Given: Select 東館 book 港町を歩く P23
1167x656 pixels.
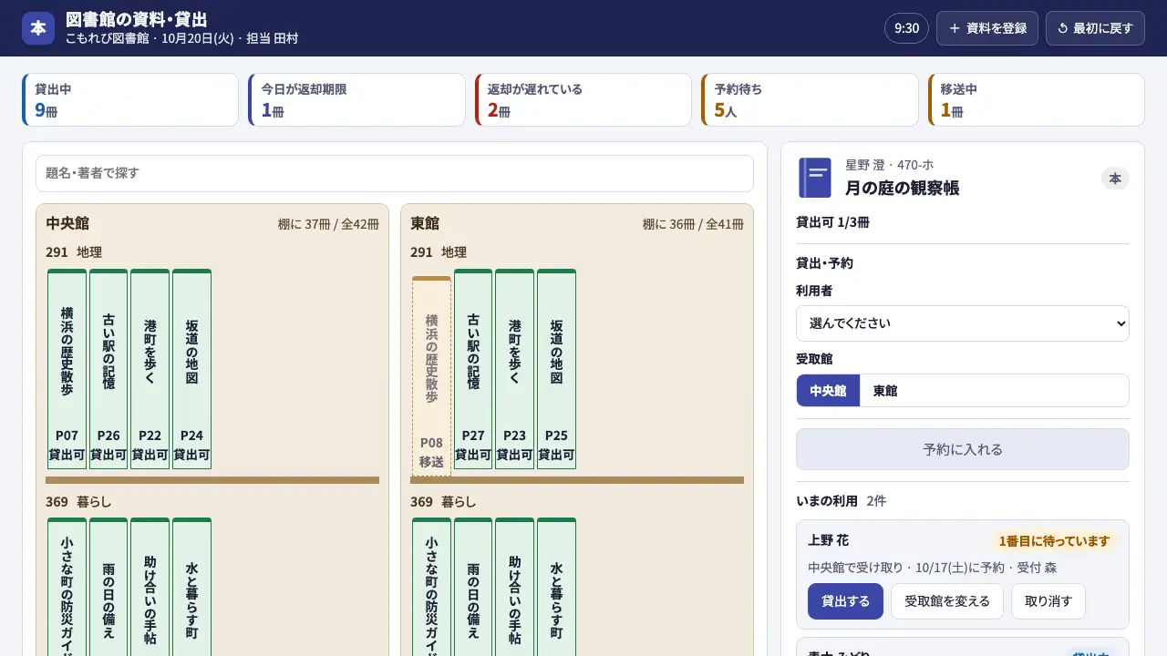Looking at the screenshot, I should tap(515, 369).
